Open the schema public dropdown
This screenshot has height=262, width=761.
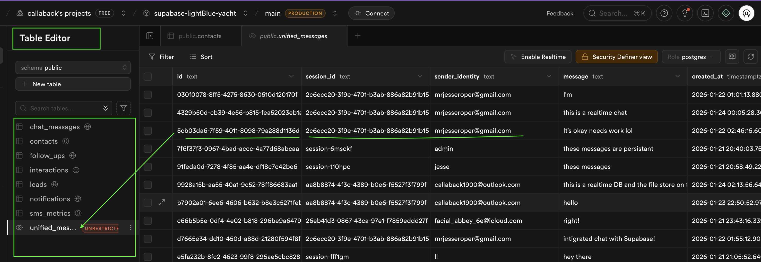pos(73,67)
